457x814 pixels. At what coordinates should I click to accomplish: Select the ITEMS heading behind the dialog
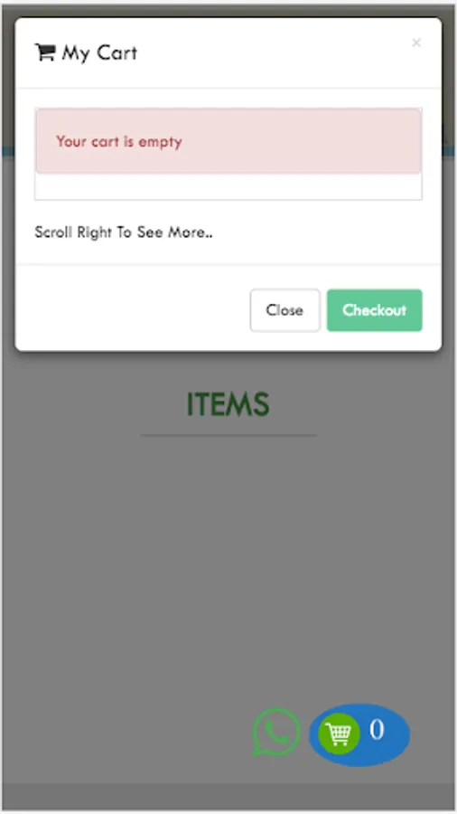click(228, 404)
